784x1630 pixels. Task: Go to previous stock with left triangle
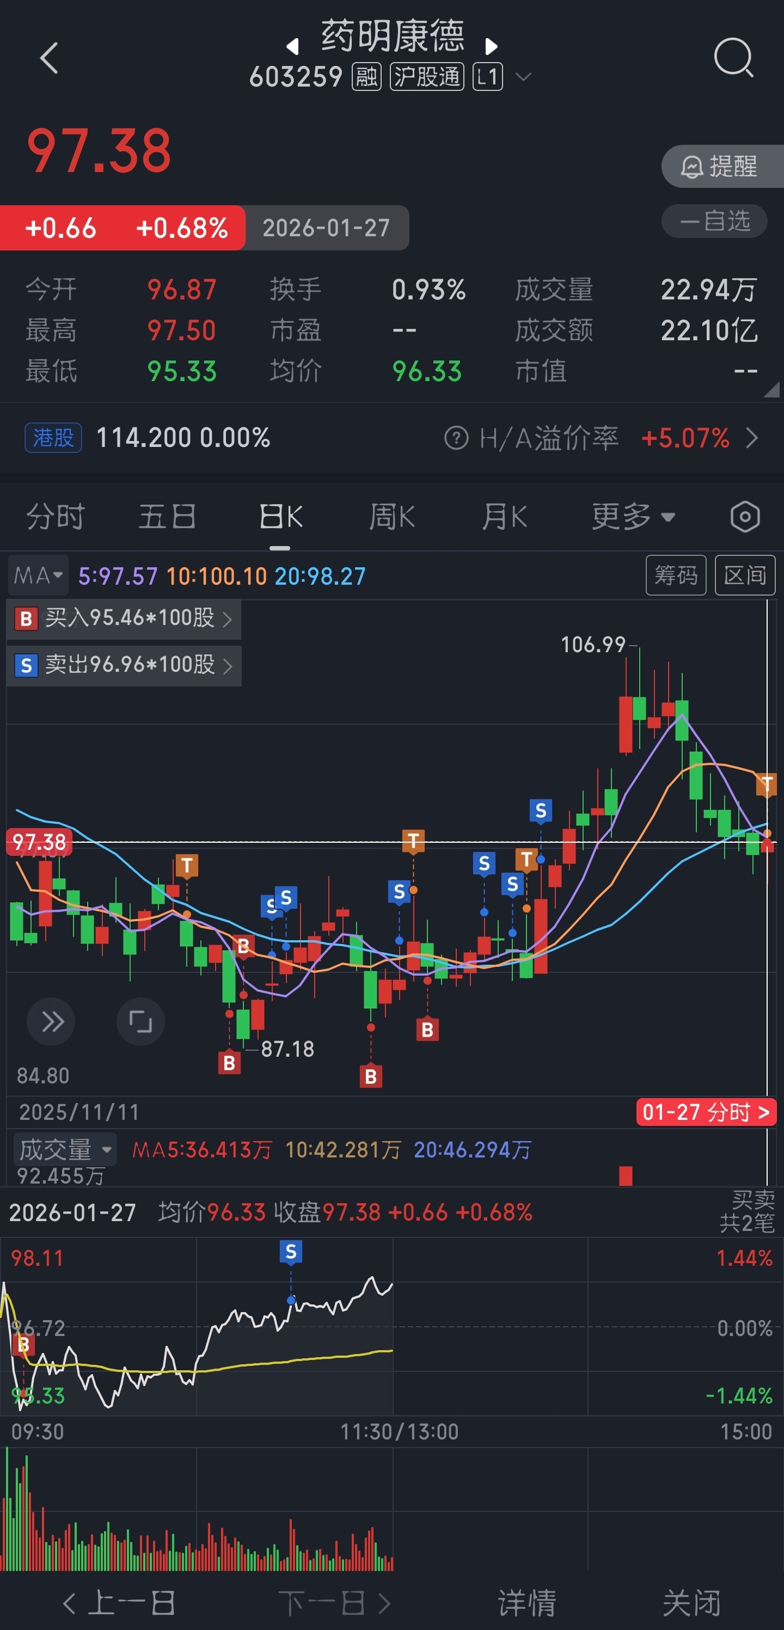pyautogui.click(x=292, y=46)
